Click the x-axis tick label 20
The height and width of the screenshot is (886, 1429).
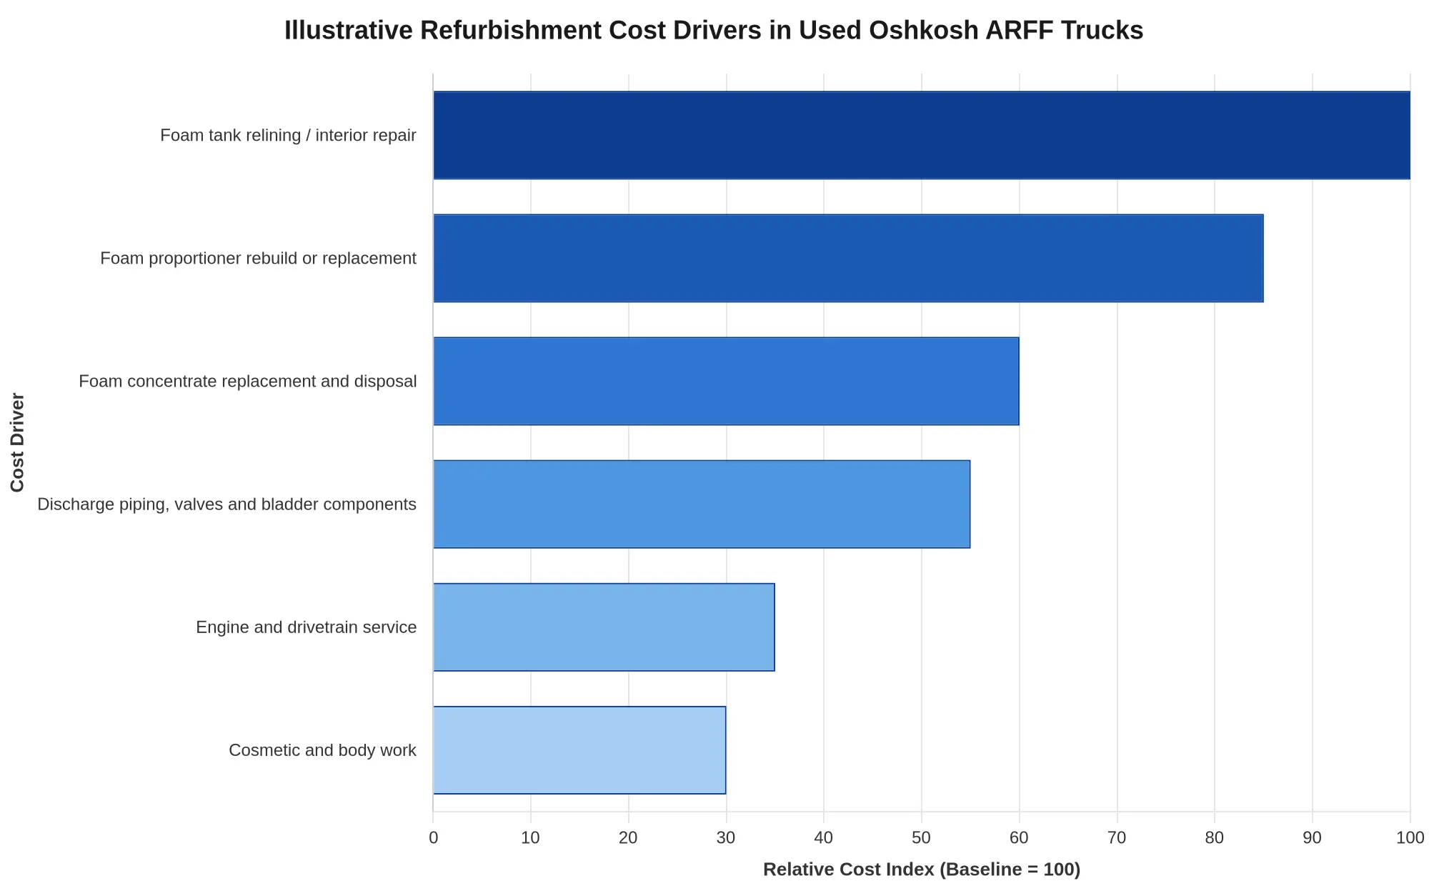click(x=628, y=838)
